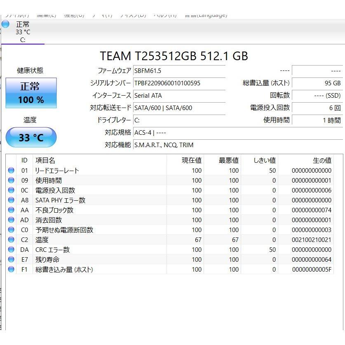Click the features field S.M.A.R.T., NCQ, TRIM

238,145
